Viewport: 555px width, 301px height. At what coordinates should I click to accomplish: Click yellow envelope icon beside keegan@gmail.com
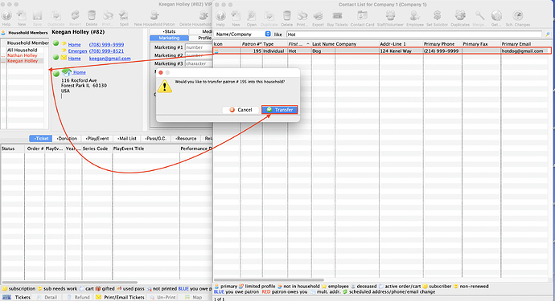pos(64,57)
